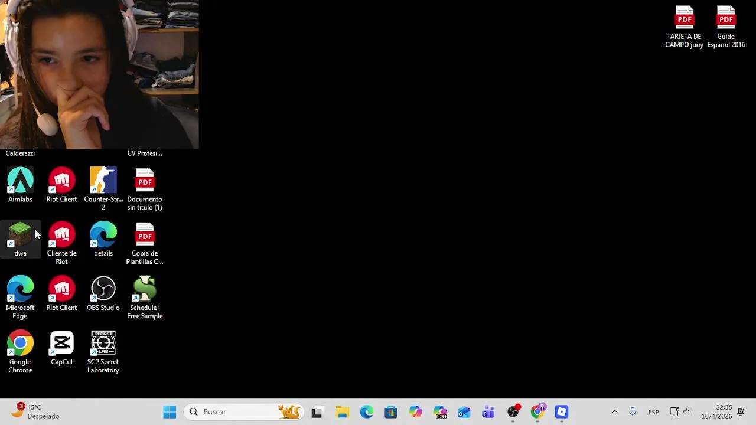
Task: Select the Documento sin título (1) PDF
Action: pyautogui.click(x=145, y=189)
